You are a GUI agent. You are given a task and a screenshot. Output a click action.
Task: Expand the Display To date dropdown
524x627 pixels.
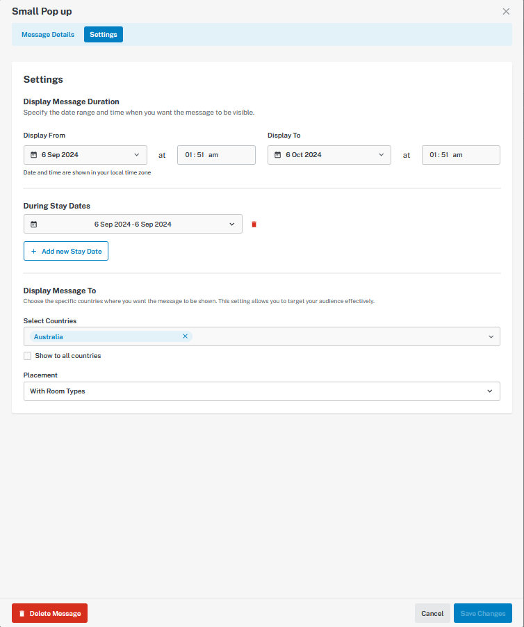pos(329,155)
